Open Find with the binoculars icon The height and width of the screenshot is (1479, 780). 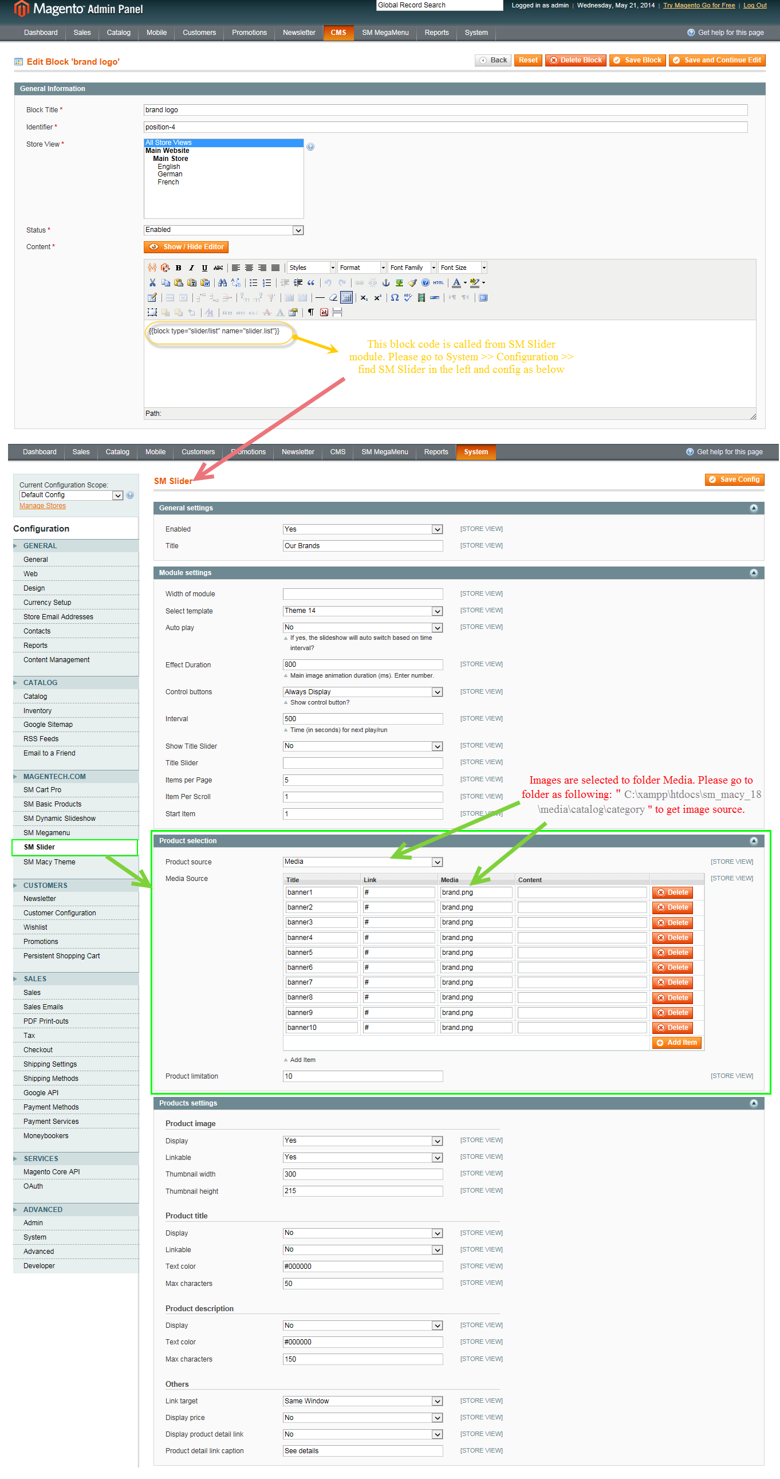point(223,283)
